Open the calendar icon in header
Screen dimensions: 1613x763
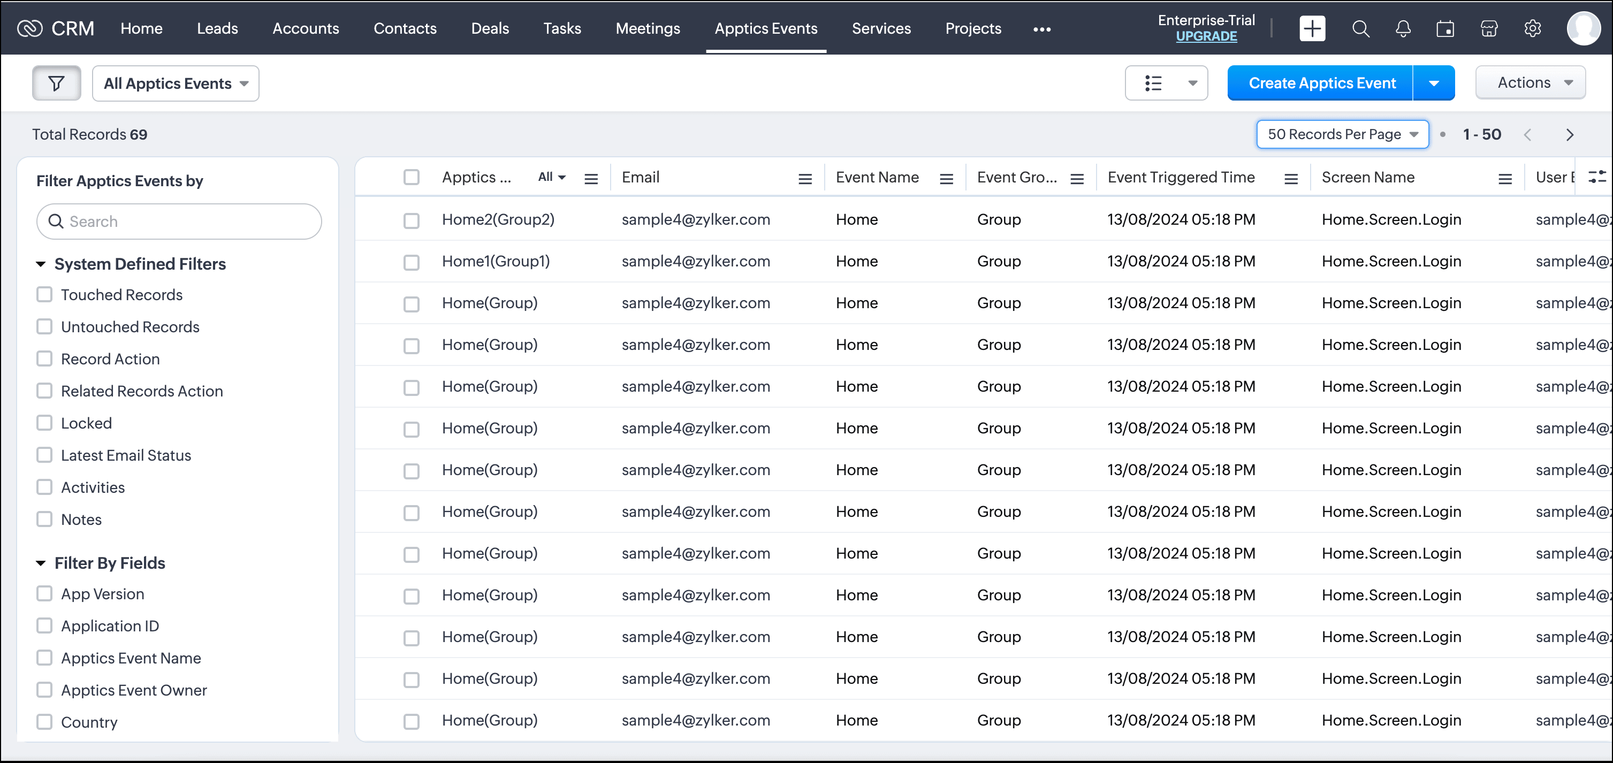click(1445, 29)
